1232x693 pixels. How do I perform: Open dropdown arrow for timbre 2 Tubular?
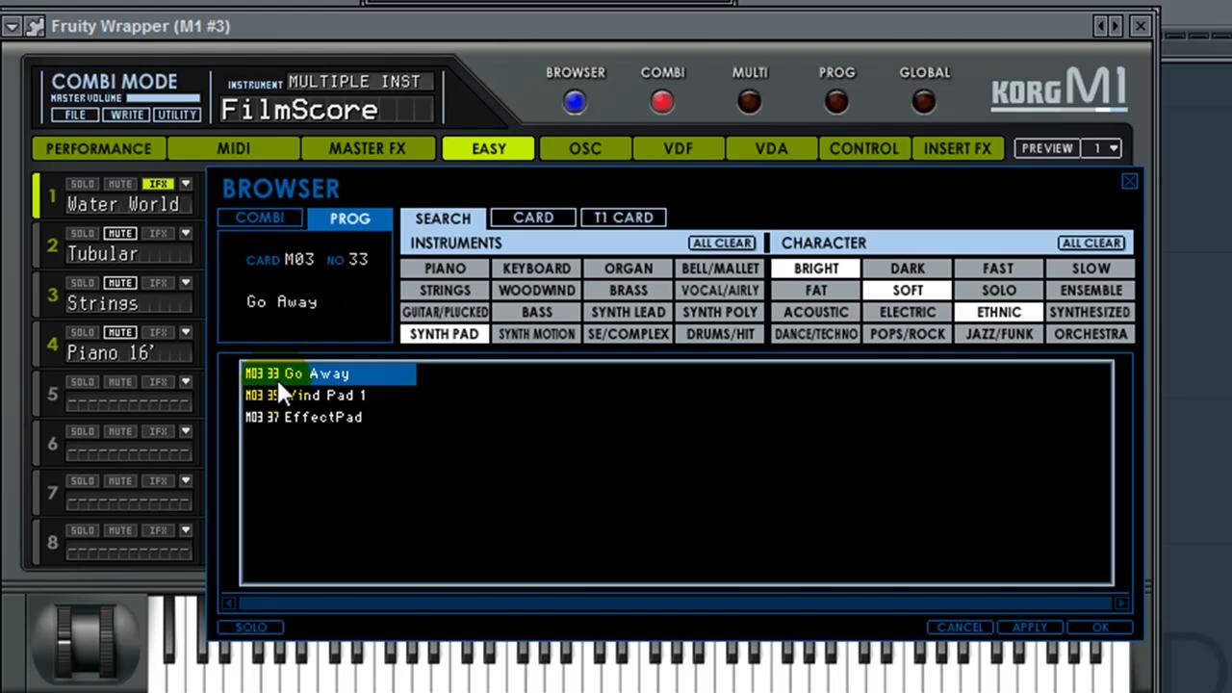point(186,234)
